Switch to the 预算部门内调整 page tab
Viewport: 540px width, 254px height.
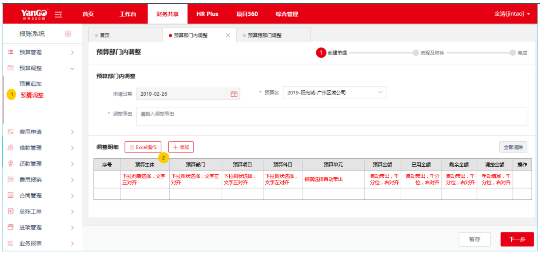[199, 35]
